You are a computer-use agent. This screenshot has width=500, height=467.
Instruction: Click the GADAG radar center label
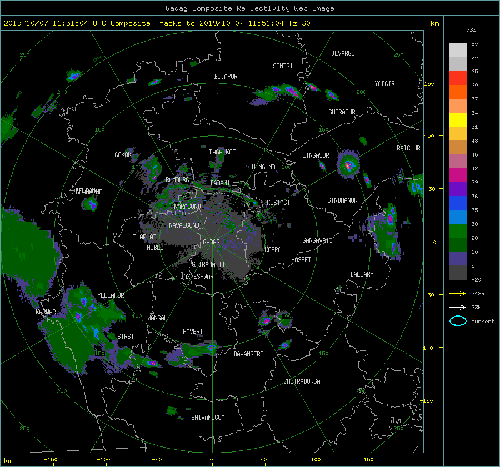[x=212, y=242]
